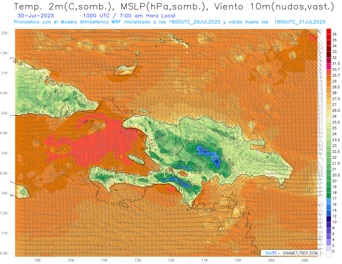Click the '6.5N' latitude label
Image resolution: width=342 pixels, height=264 pixels.
(4, 253)
